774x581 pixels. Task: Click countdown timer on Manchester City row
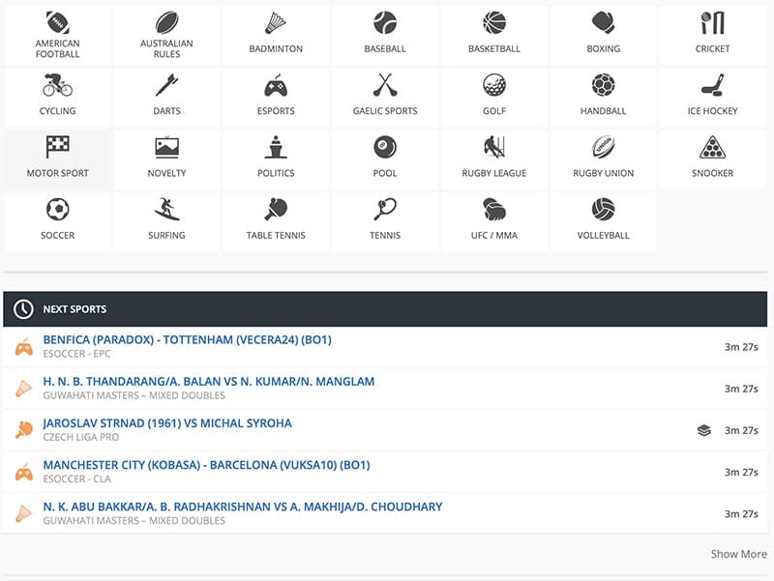741,472
